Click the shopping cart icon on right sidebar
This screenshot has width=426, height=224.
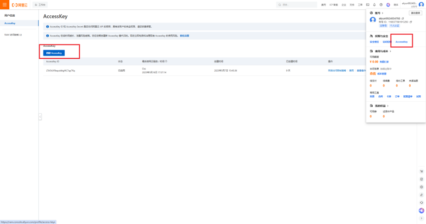[421, 171]
